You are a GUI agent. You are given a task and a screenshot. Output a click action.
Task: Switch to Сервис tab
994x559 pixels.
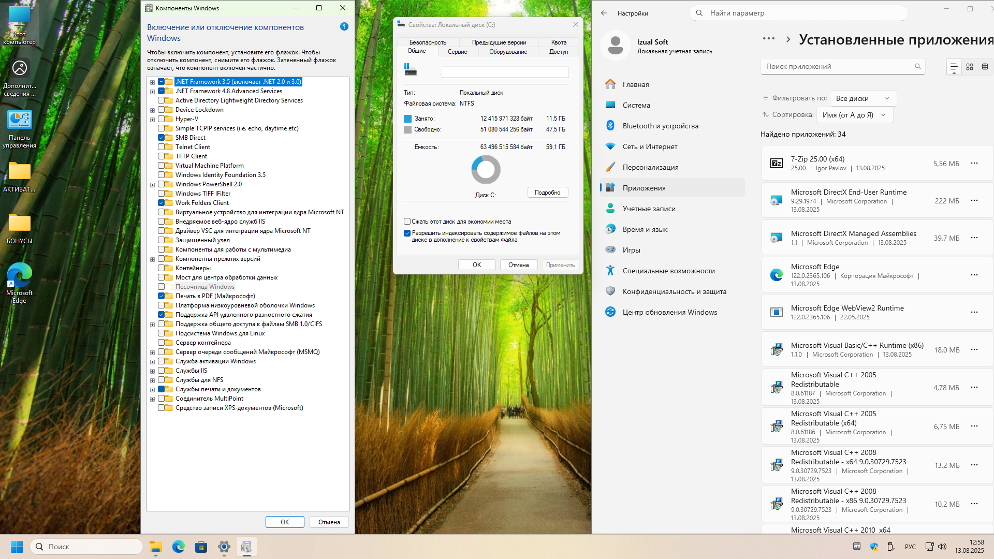pos(458,52)
